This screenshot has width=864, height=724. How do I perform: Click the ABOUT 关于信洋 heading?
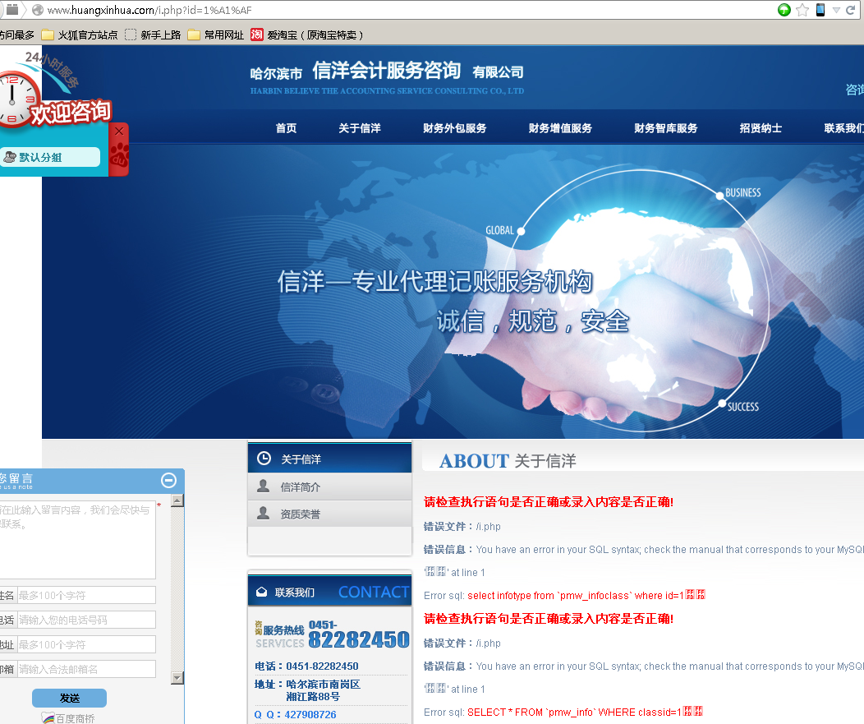508,461
